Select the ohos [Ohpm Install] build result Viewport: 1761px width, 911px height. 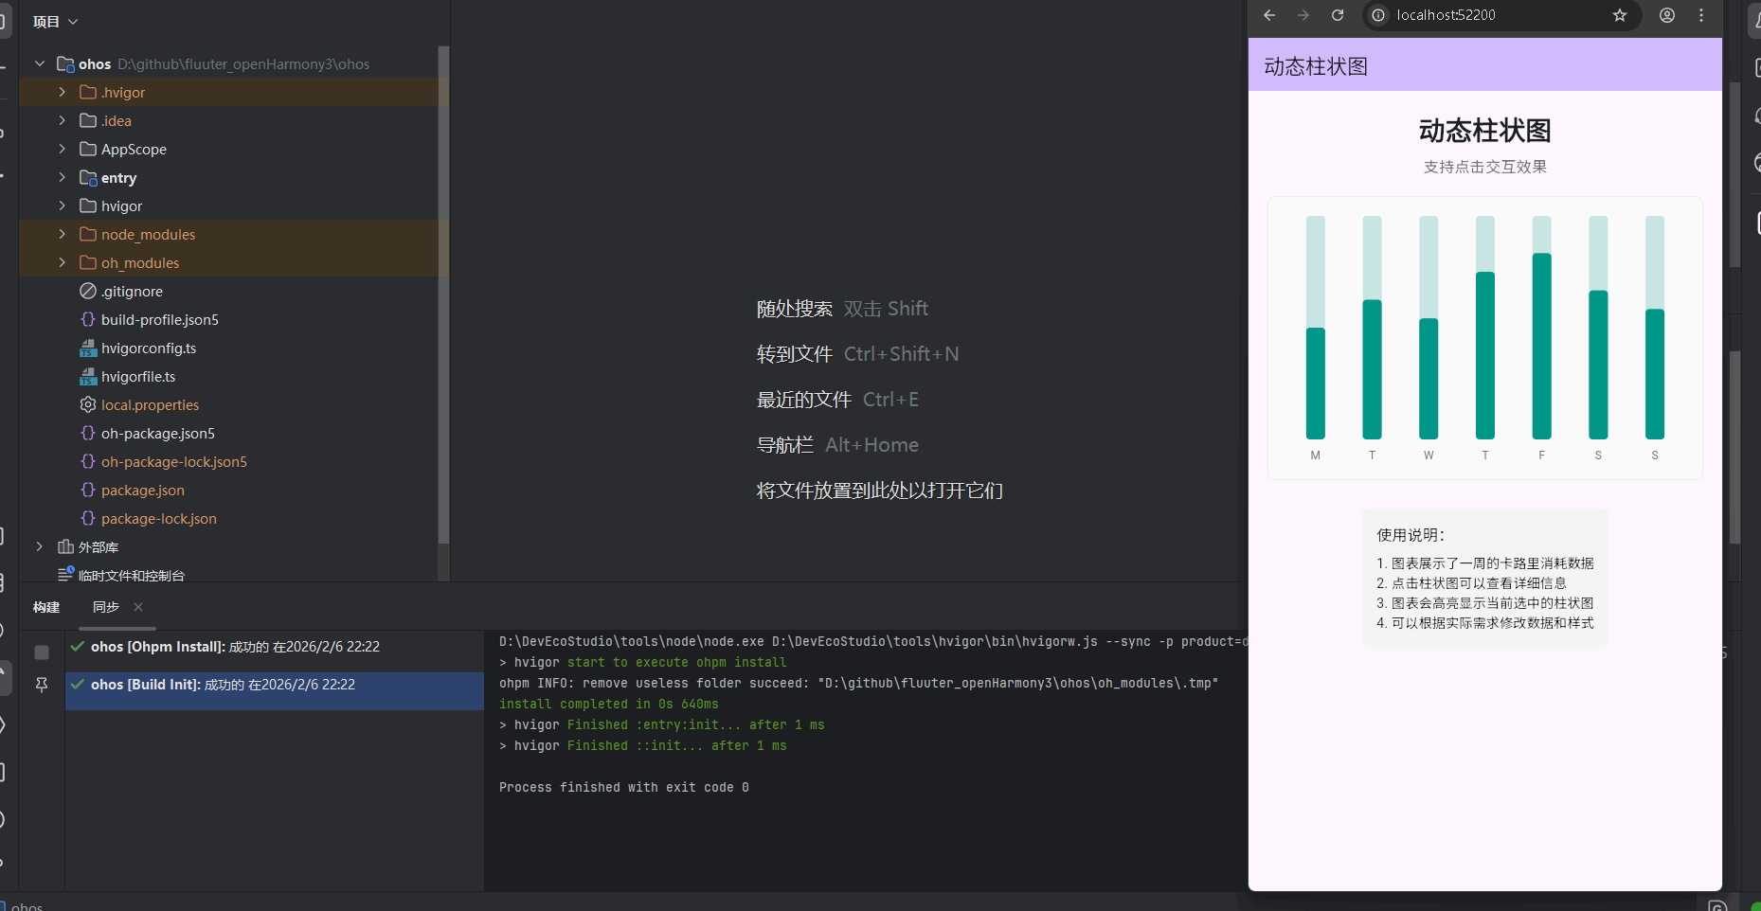[275, 647]
